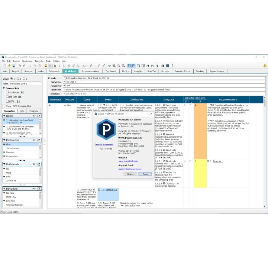This screenshot has width=268, height=268.
Task: Check the Show LOPA Scenarios Only box
Action: 4,106
